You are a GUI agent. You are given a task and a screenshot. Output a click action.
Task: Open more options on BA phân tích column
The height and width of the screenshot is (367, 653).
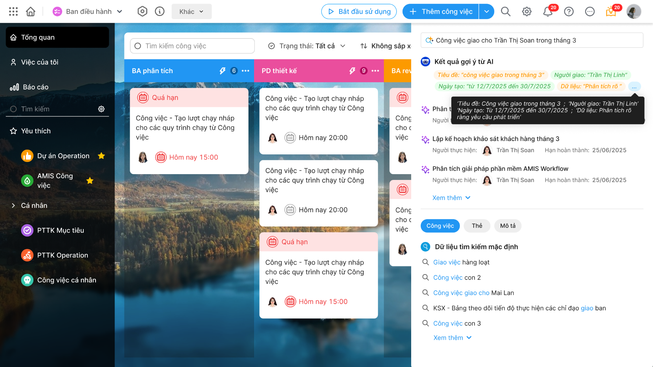246,71
